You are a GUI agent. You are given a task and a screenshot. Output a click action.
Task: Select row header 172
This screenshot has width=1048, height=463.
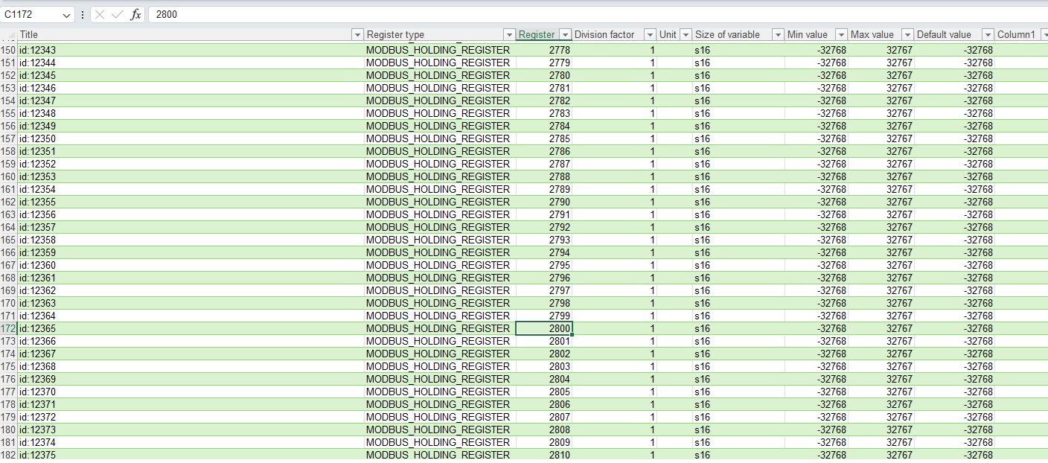[x=8, y=328]
